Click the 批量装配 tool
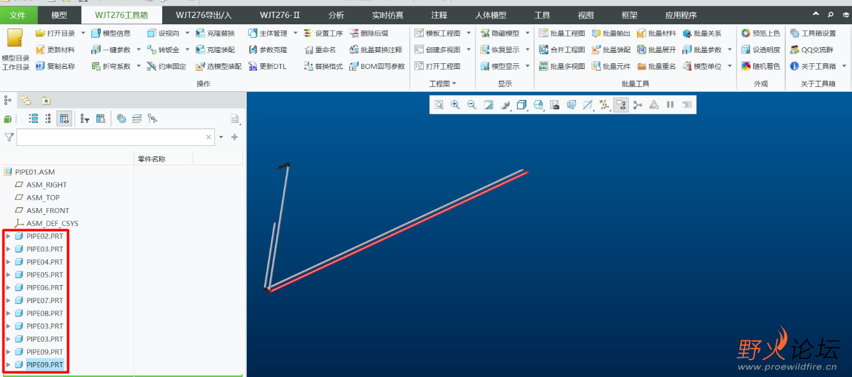The width and height of the screenshot is (852, 377). [x=612, y=50]
